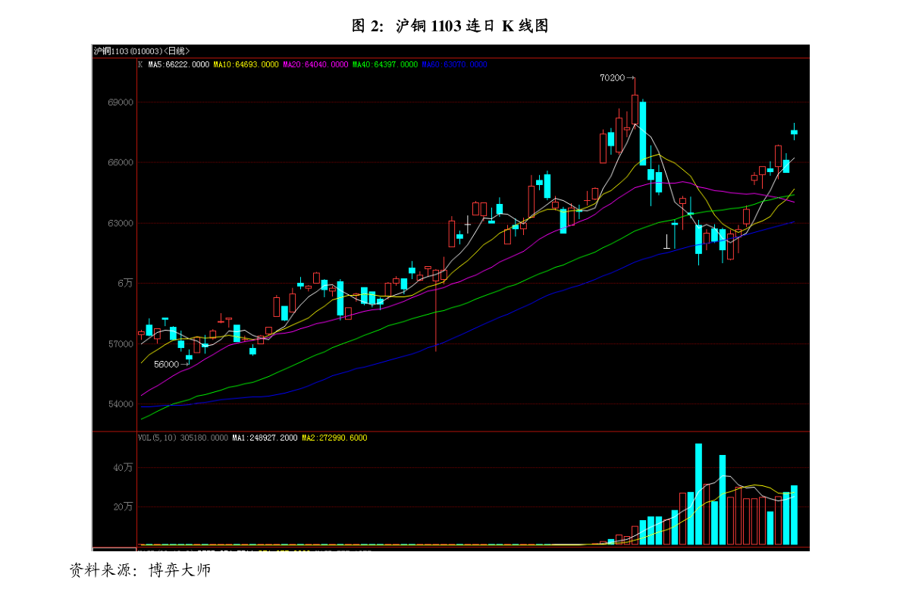Click the magenta MA20 value label

(x=315, y=65)
